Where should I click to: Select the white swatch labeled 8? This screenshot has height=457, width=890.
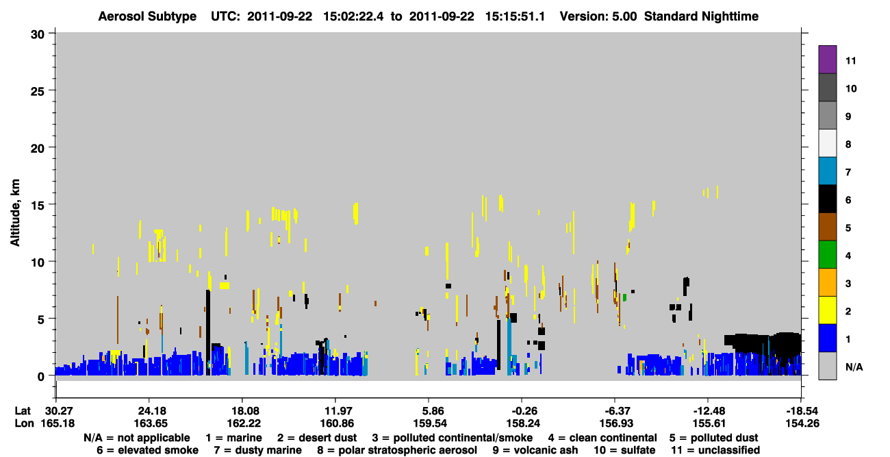pyautogui.click(x=828, y=143)
